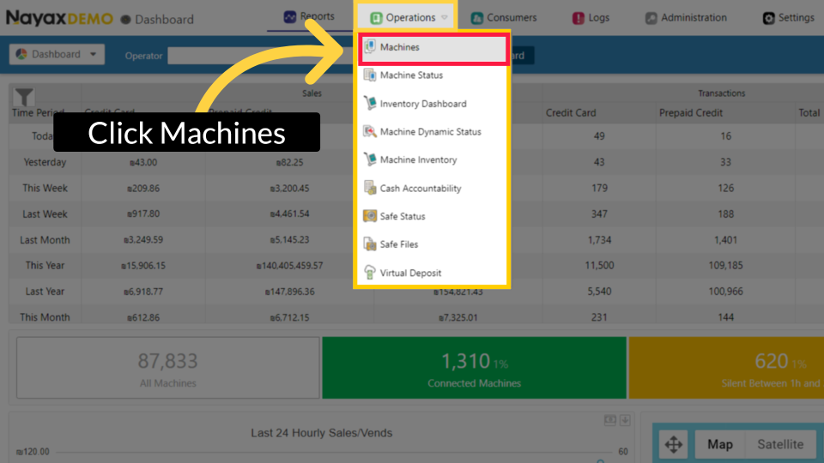Click the Cash Accountability icon
824x463 pixels.
(x=370, y=189)
